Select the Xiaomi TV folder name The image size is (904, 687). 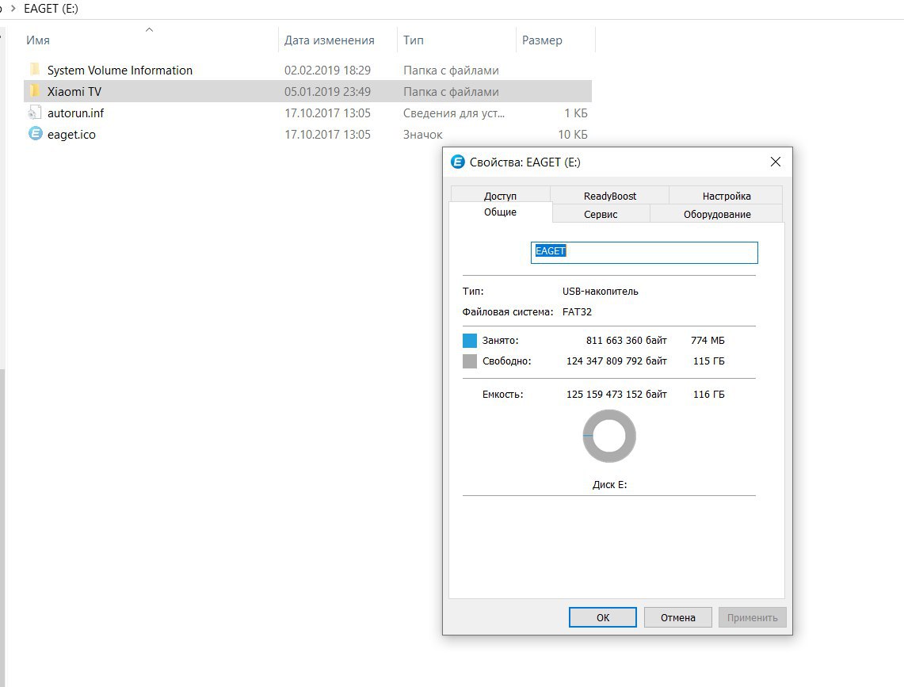(x=74, y=91)
